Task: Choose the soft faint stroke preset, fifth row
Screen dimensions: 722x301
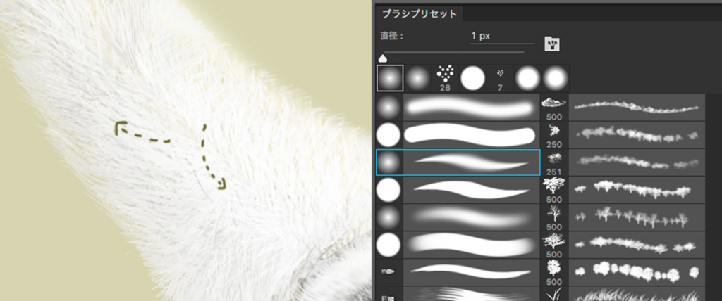Action: pos(472,217)
